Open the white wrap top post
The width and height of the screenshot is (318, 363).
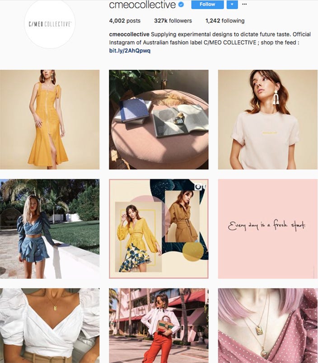[50, 325]
